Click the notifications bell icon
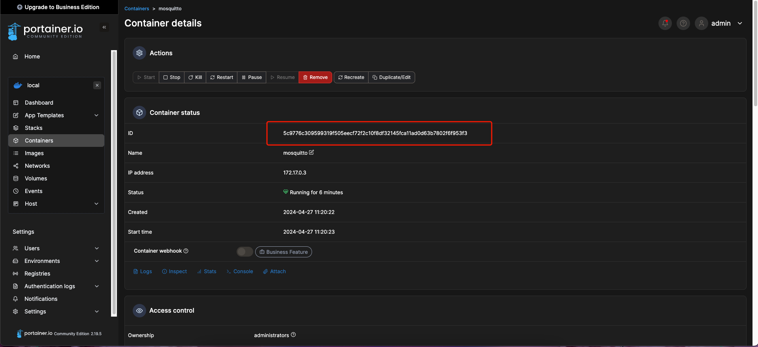This screenshot has width=758, height=347. 665,23
